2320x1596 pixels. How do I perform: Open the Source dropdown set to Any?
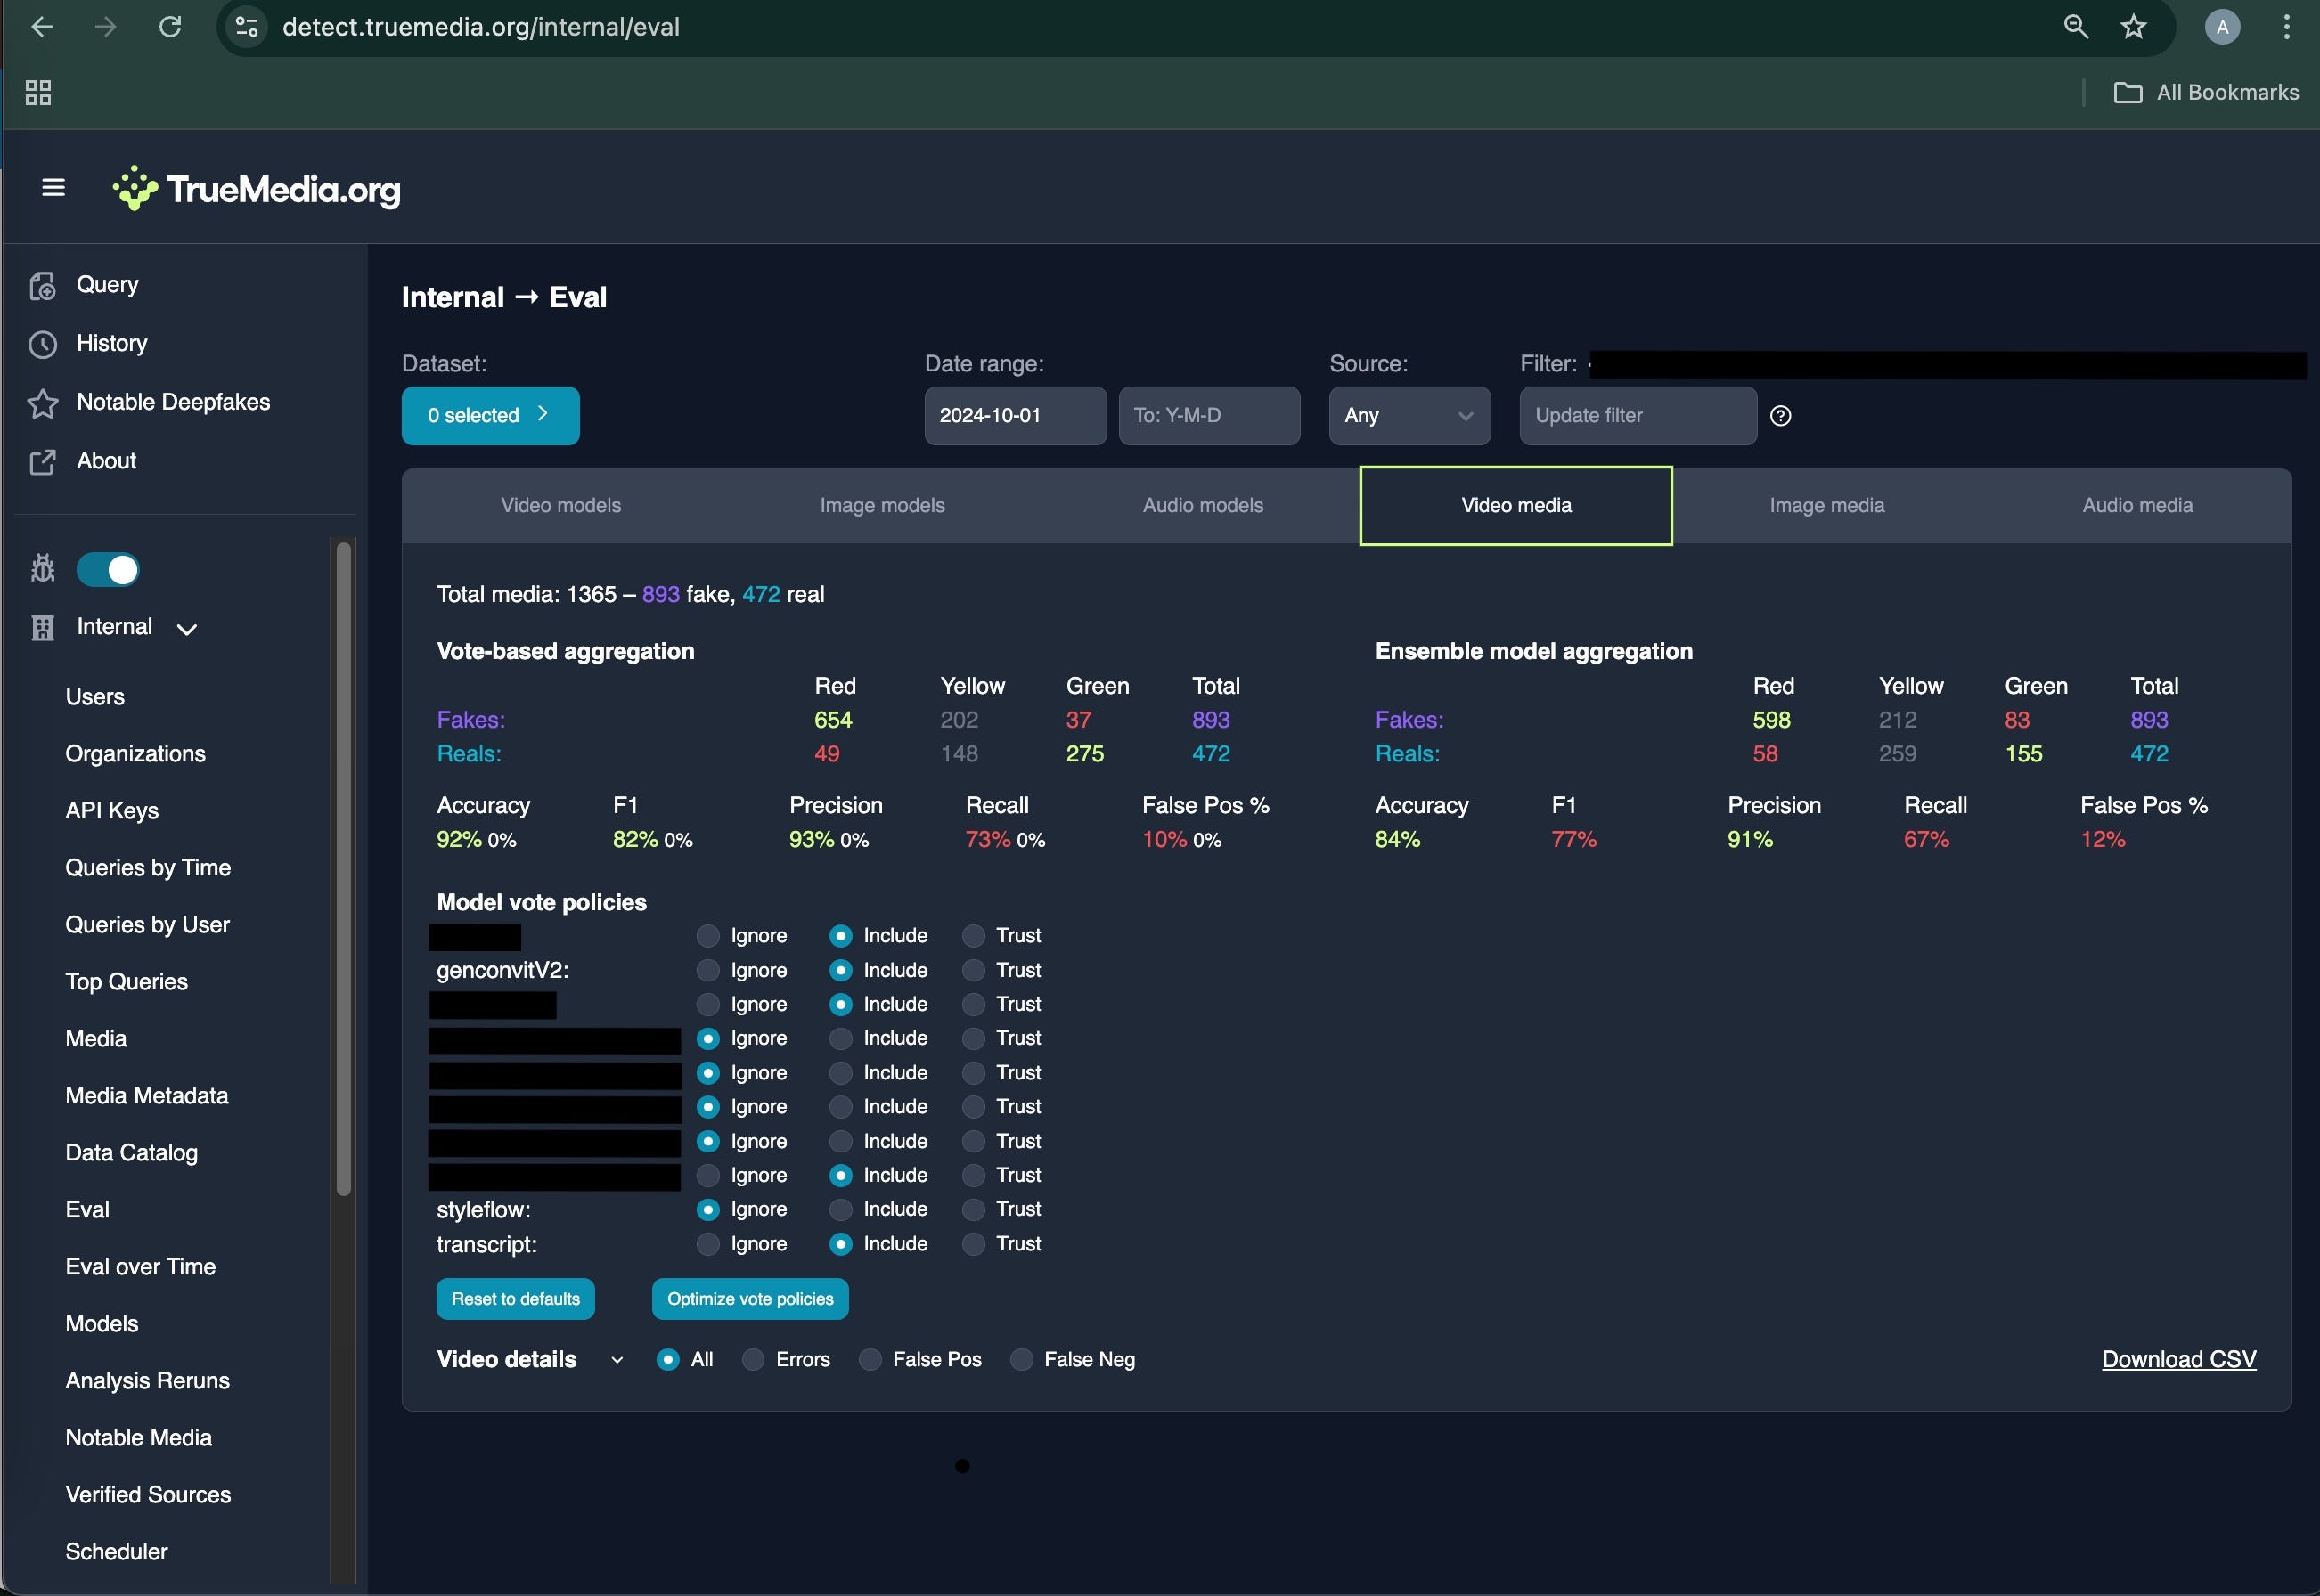click(x=1409, y=416)
